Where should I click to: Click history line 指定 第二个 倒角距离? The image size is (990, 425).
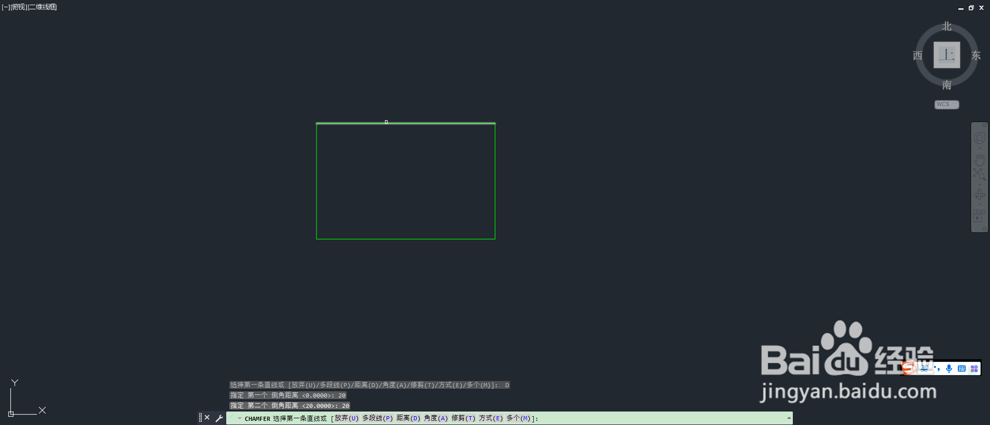click(290, 406)
